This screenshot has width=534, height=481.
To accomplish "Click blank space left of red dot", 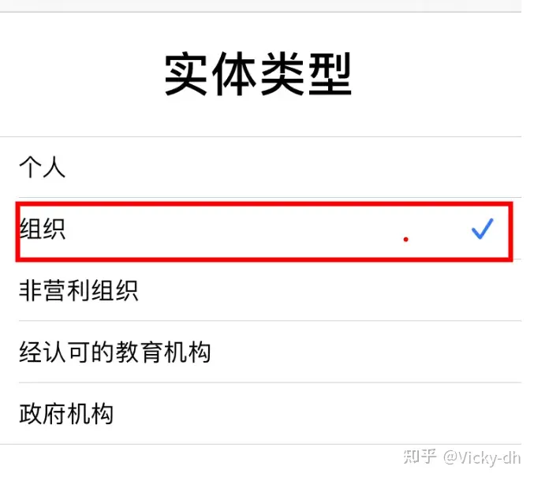I will 237,233.
